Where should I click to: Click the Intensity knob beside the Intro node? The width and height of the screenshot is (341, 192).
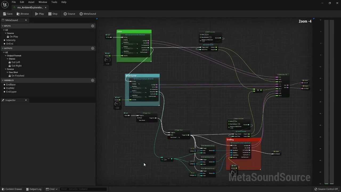click(107, 60)
